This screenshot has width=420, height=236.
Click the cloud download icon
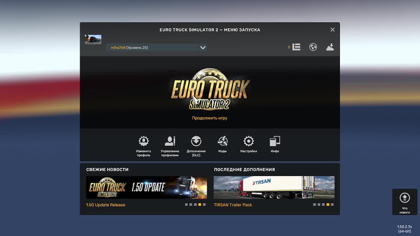pyautogui.click(x=330, y=47)
